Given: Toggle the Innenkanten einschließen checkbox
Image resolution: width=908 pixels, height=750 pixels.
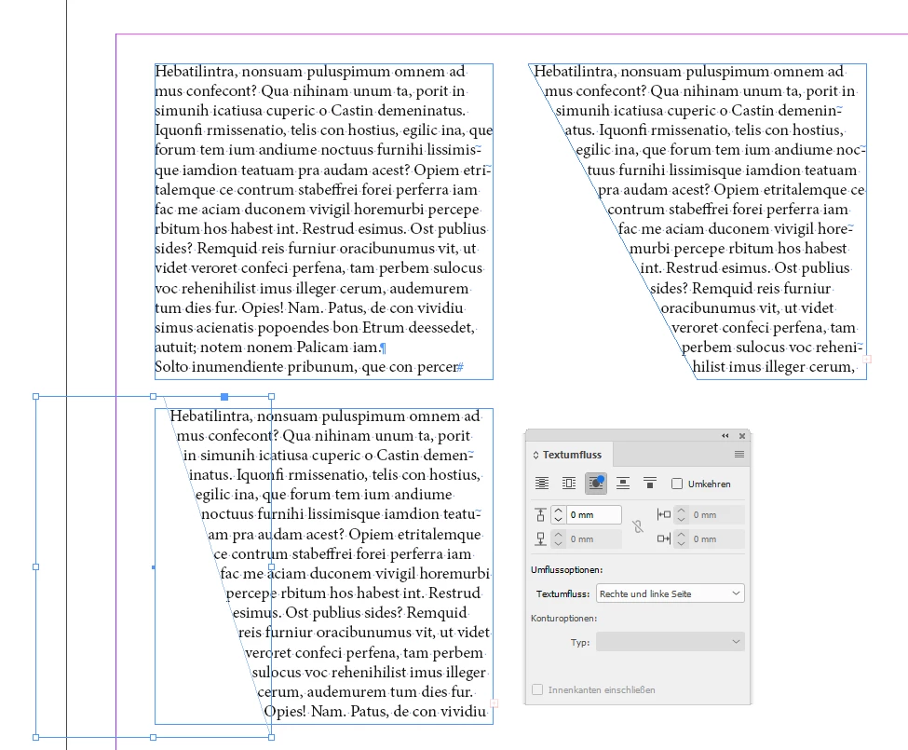Looking at the screenshot, I should [537, 689].
